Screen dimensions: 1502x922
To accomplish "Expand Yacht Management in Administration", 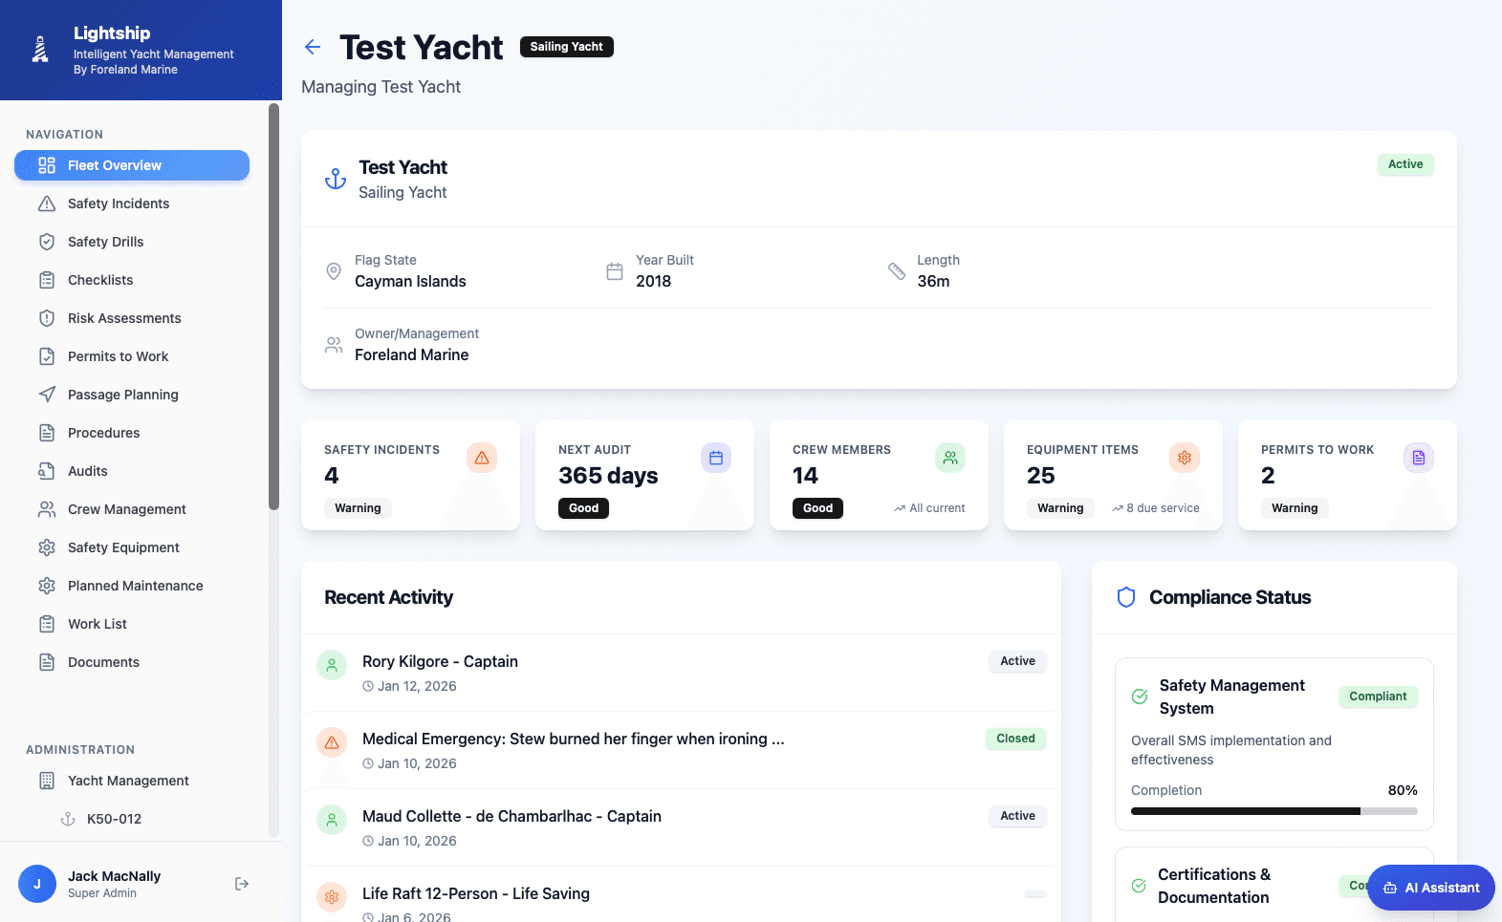I will (x=128, y=781).
